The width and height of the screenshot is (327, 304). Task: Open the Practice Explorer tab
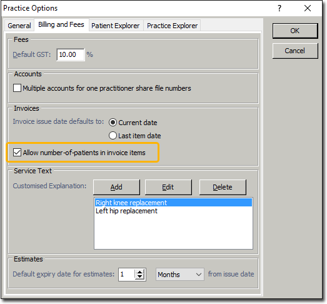coord(172,26)
